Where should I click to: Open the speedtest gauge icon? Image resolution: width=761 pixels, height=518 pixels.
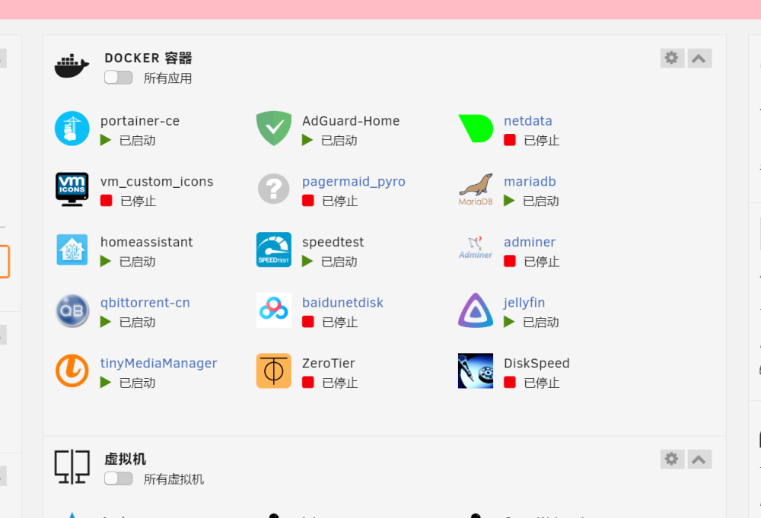click(x=274, y=249)
